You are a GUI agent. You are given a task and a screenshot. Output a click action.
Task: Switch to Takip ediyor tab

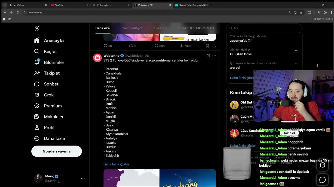point(132,28)
